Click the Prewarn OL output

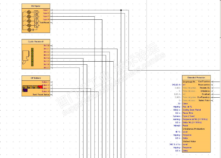coord(212,88)
